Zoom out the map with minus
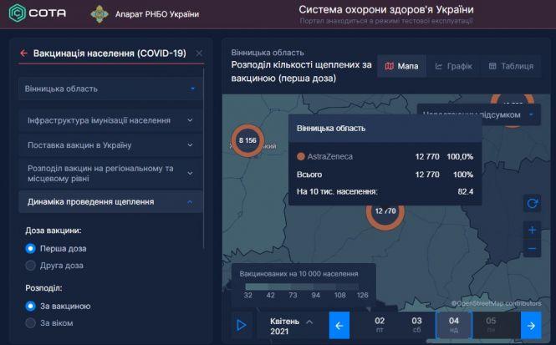 click(x=532, y=249)
